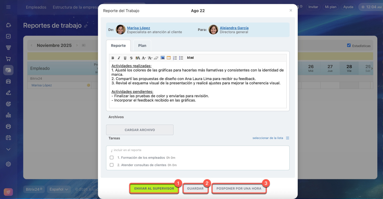This screenshot has width=383, height=199.
Task: Apply italic formatting in the editor toolbar
Action: [119, 58]
